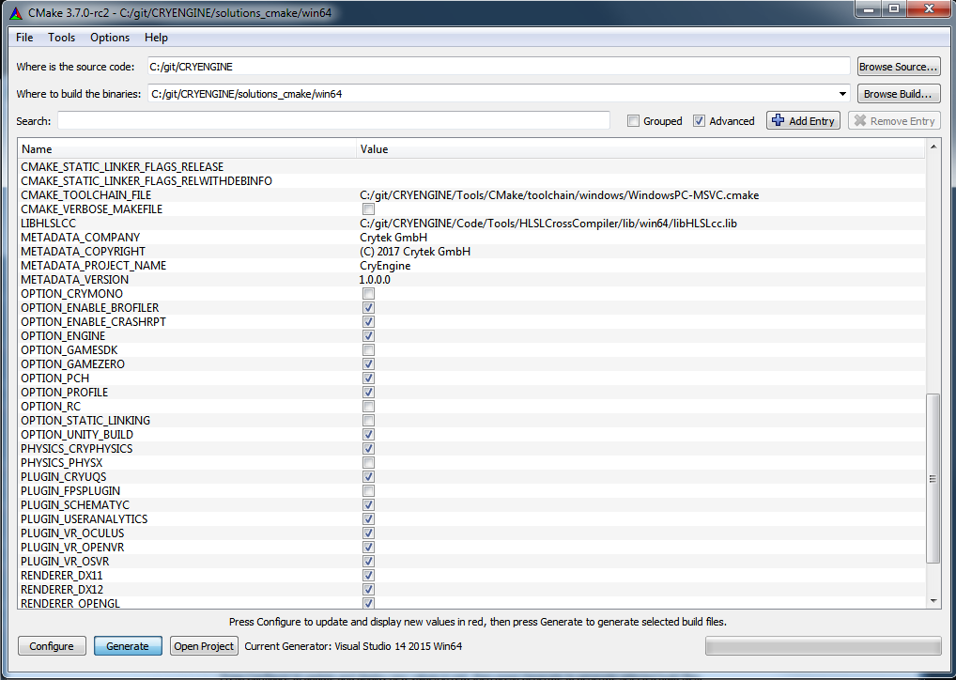Select the CMAKE_STATIC_LINKER_FLAGS_RELEASE row
The height and width of the screenshot is (680, 956).
(x=471, y=167)
